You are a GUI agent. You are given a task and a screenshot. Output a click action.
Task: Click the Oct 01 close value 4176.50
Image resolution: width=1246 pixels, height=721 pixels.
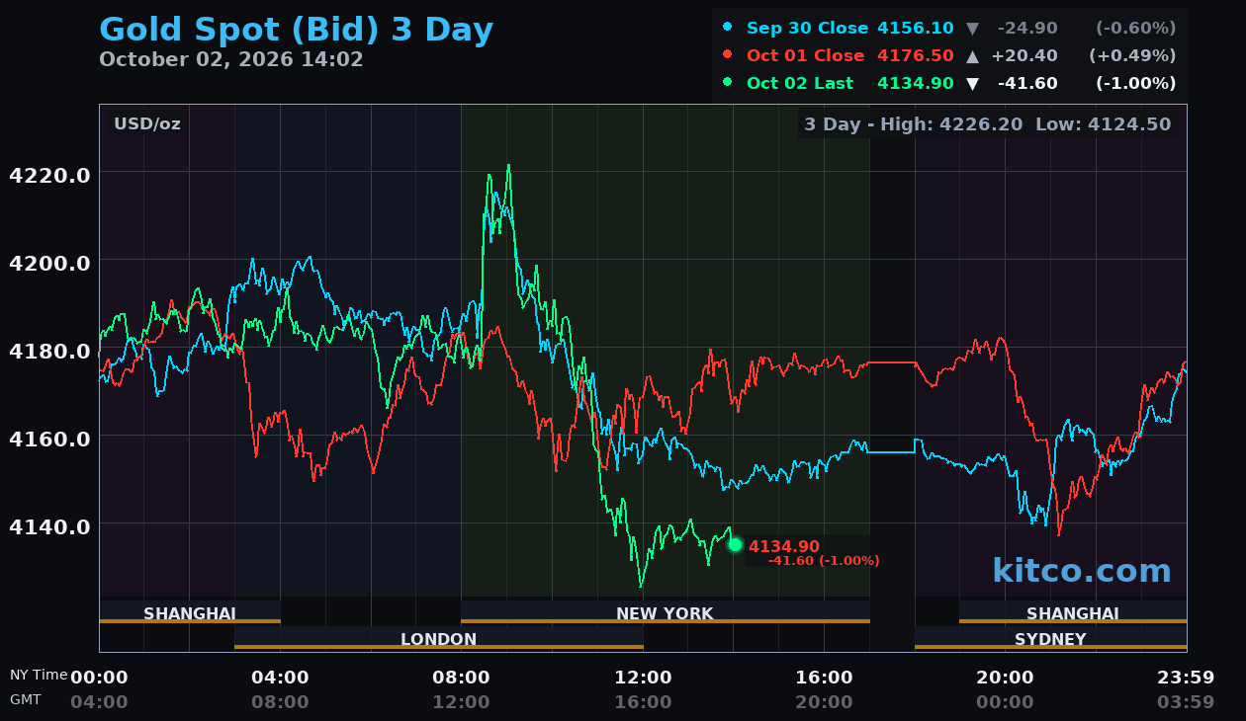click(916, 55)
